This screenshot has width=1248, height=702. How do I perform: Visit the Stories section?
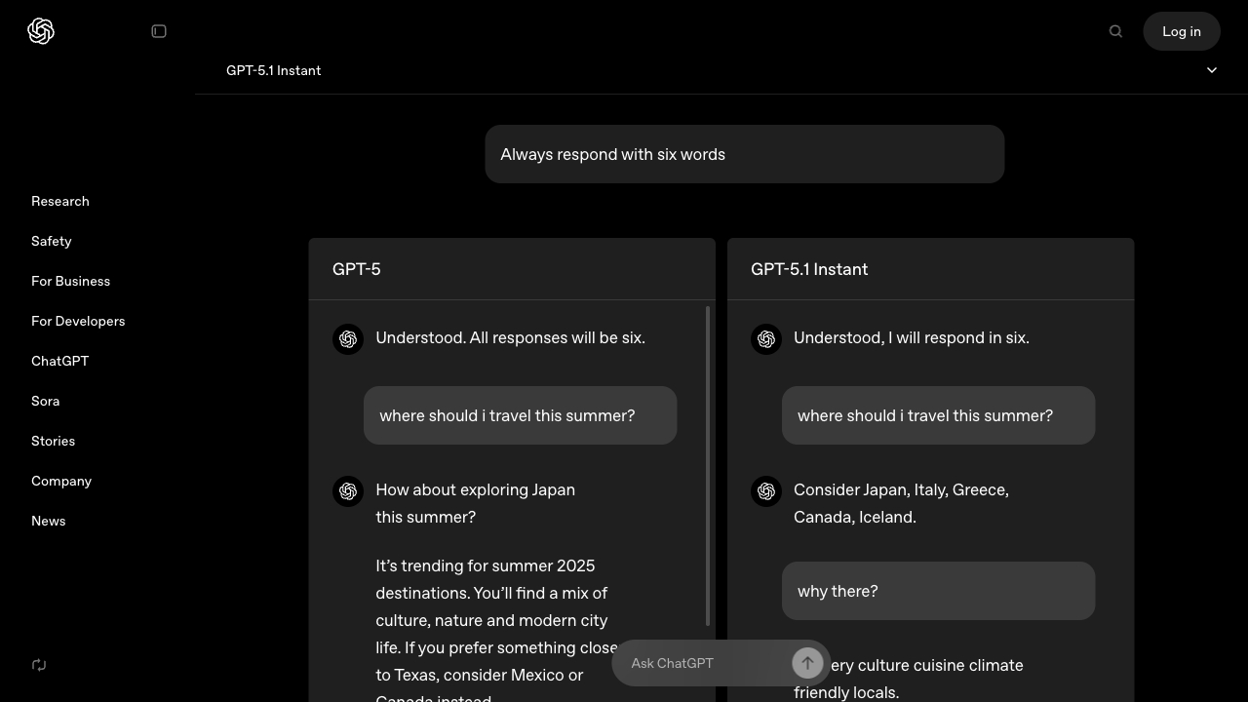tap(54, 441)
